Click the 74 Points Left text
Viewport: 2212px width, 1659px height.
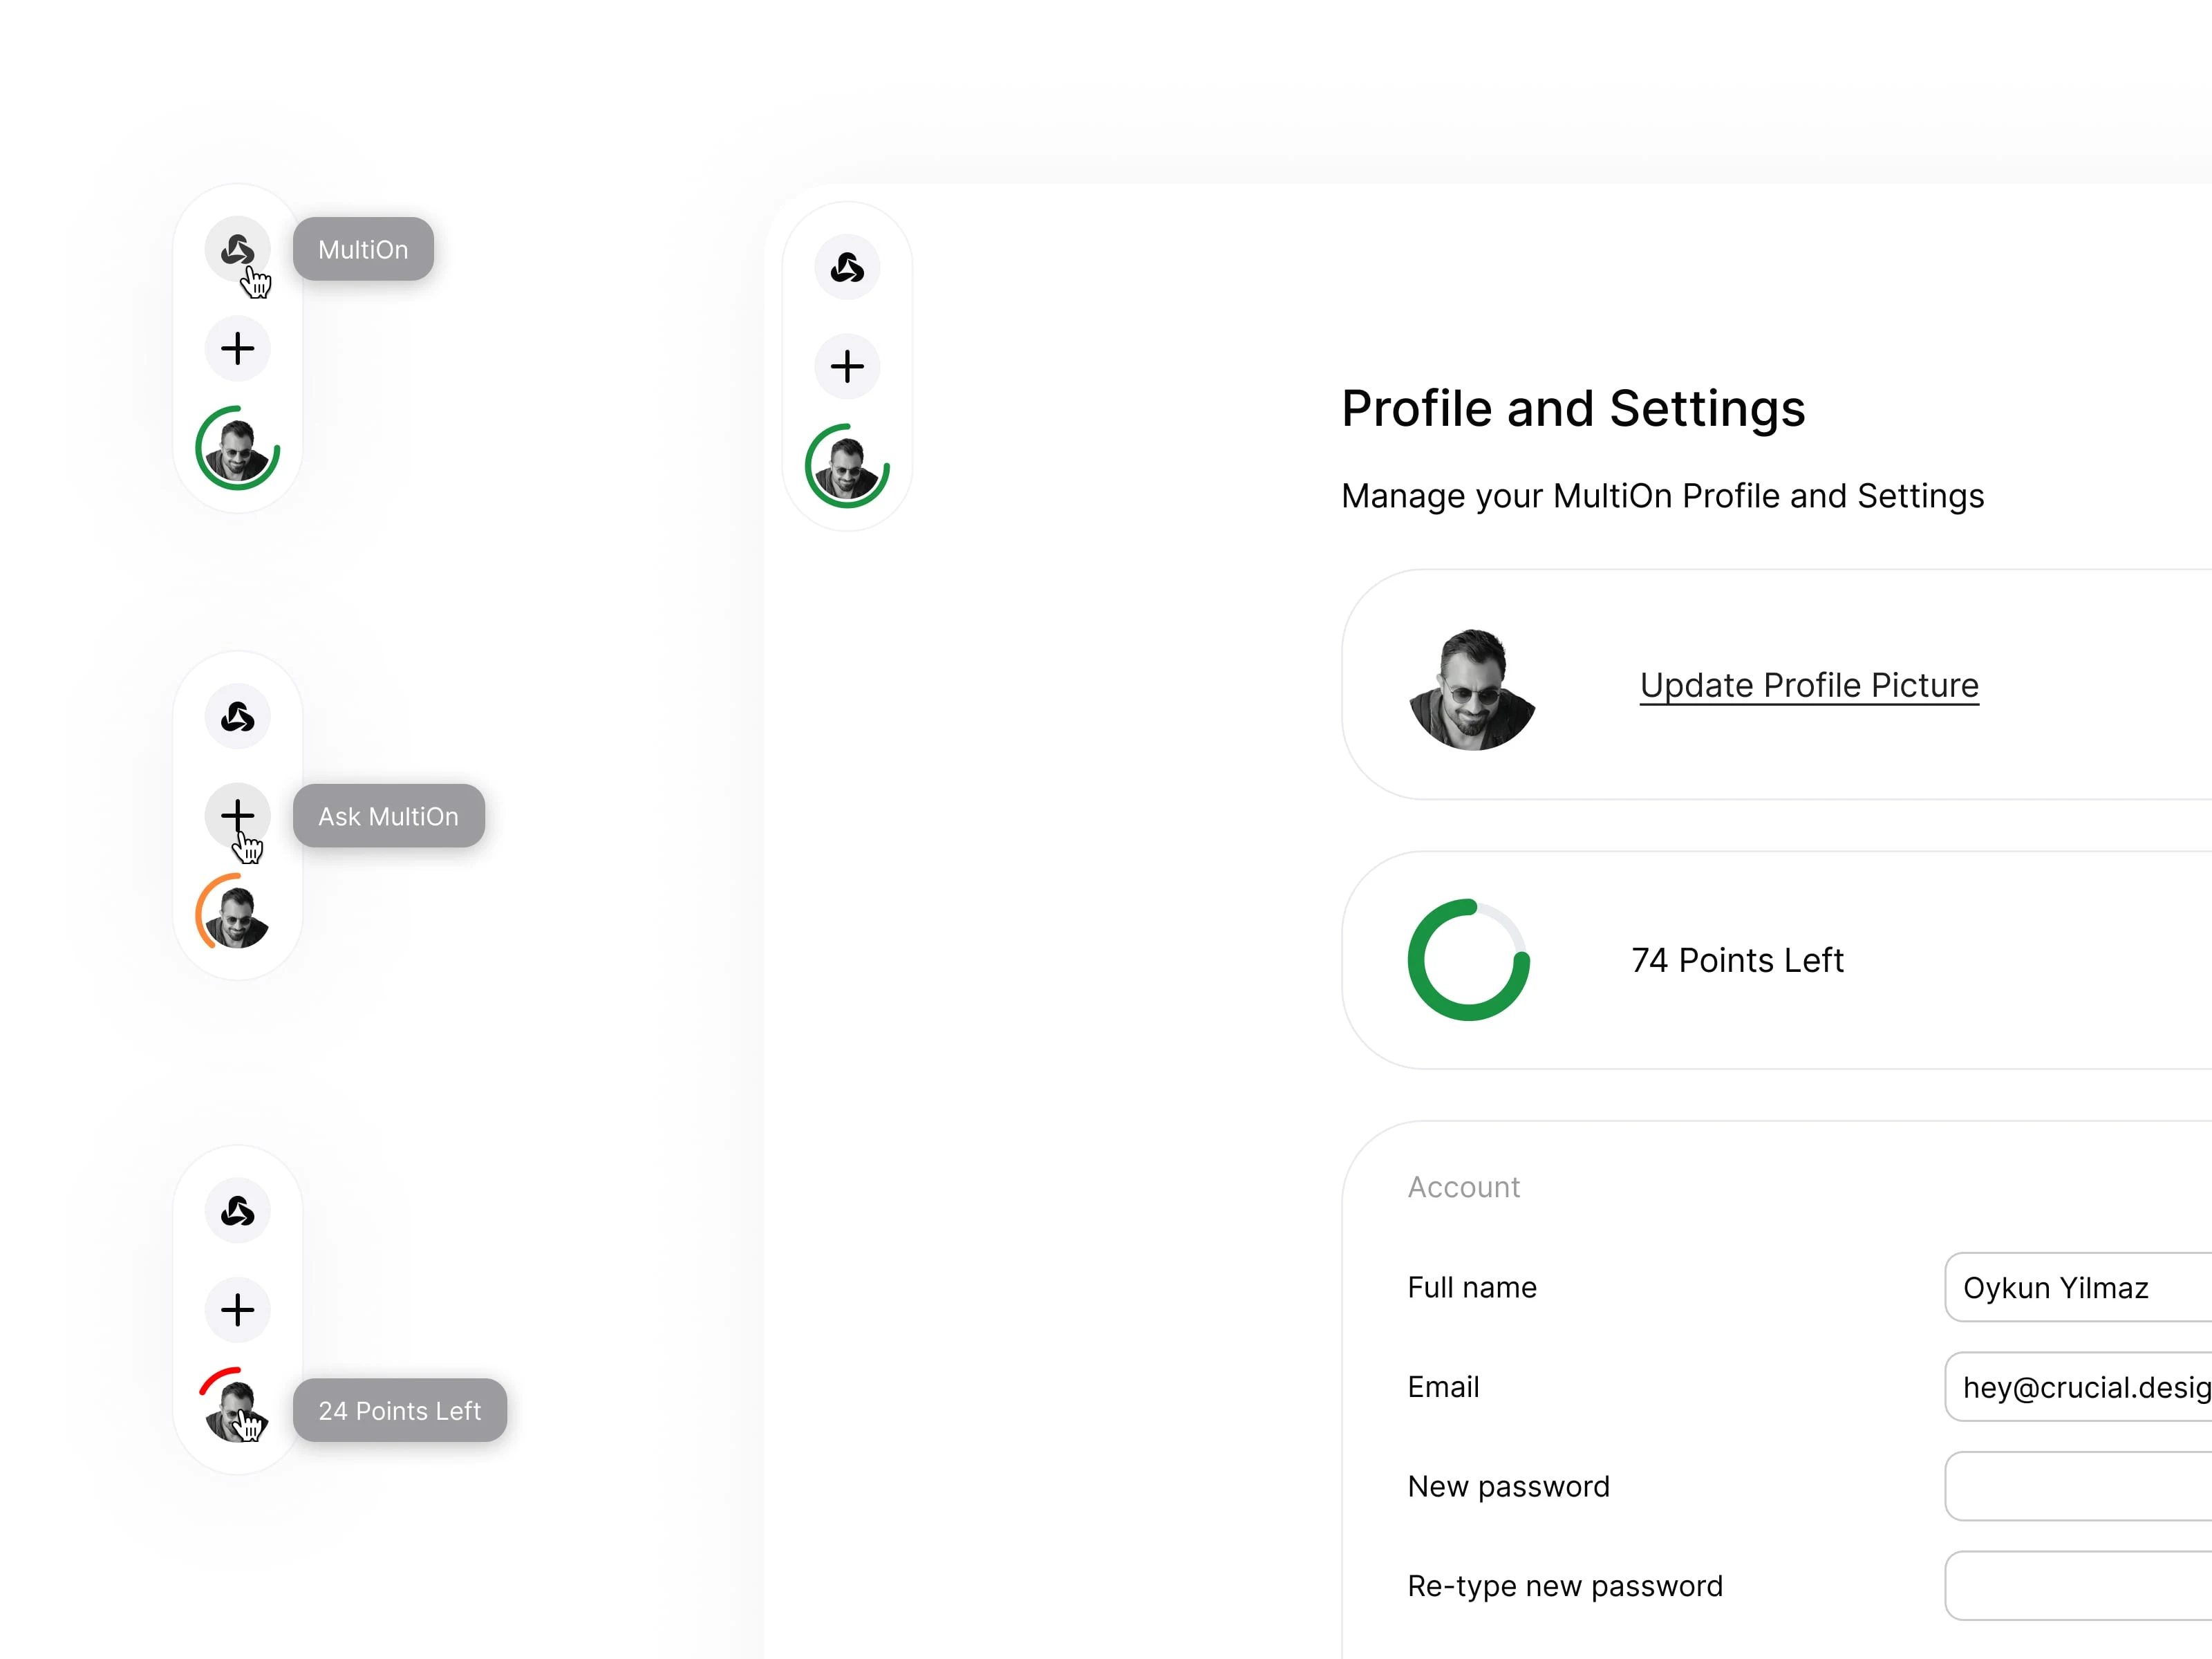pyautogui.click(x=1737, y=960)
